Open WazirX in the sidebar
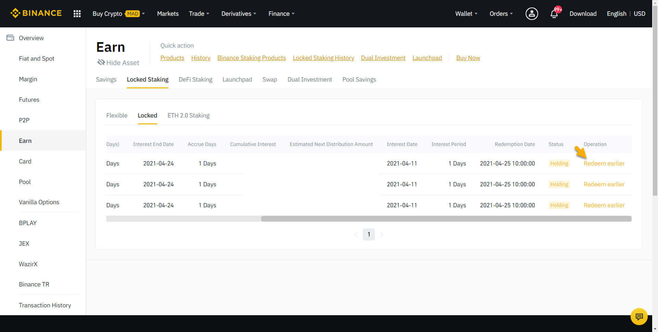The width and height of the screenshot is (658, 332). click(28, 264)
